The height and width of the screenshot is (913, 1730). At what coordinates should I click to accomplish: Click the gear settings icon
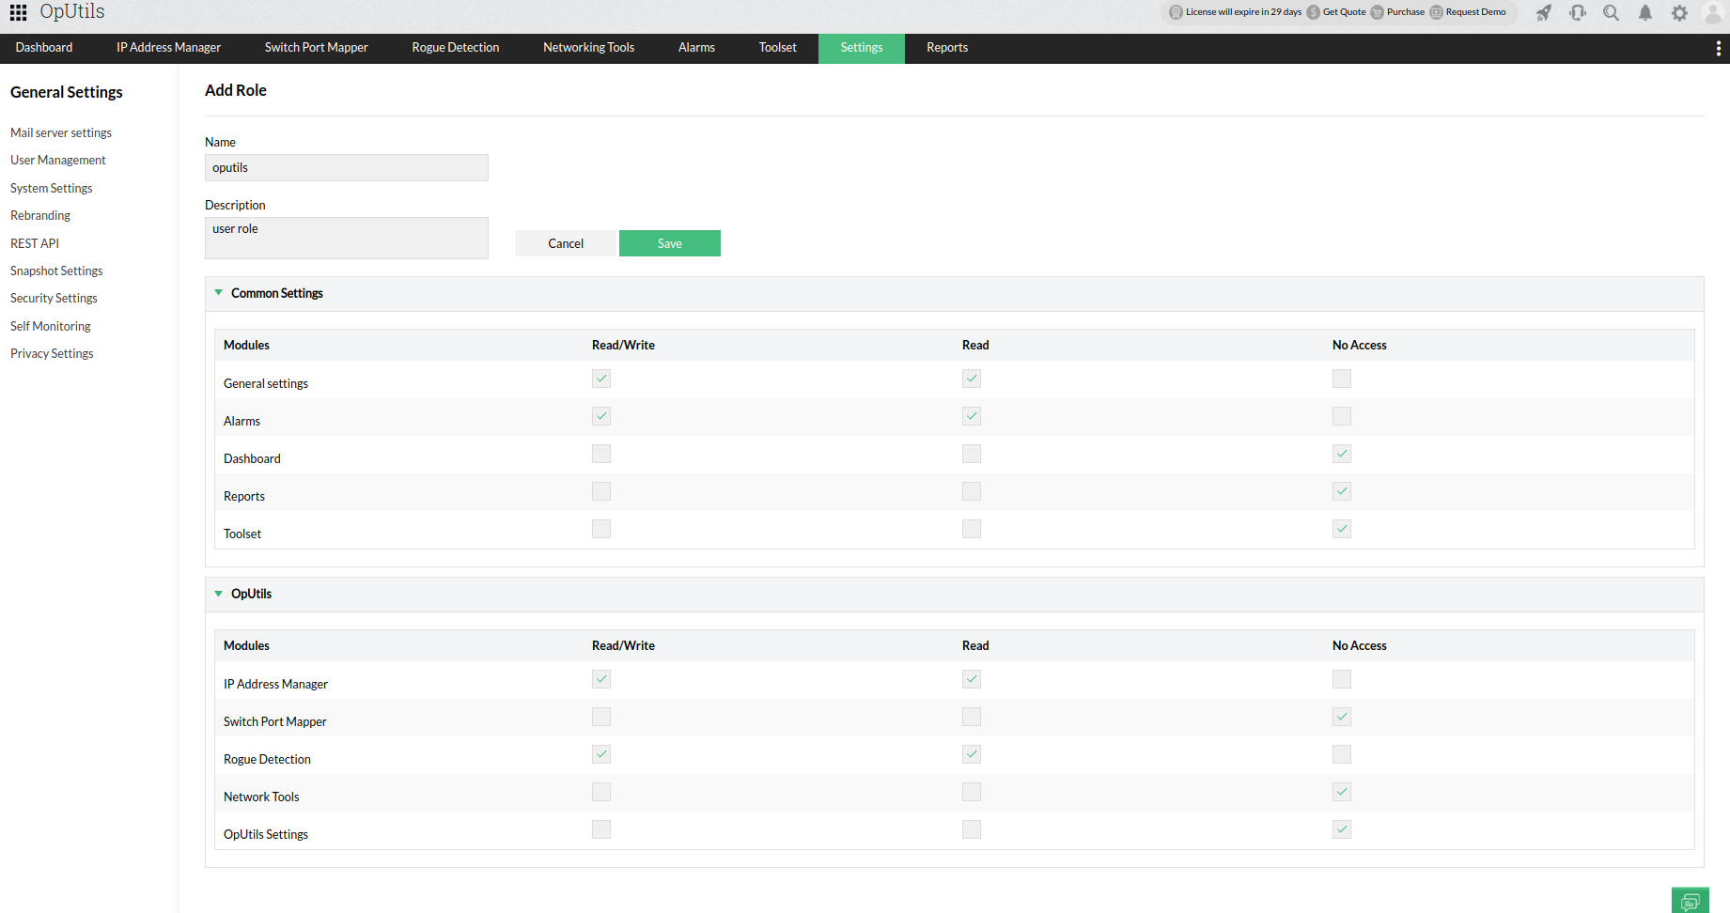click(x=1679, y=12)
